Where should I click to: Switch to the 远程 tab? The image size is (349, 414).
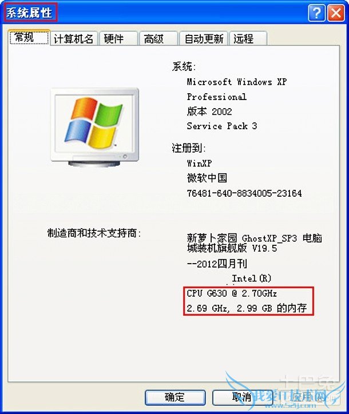[248, 39]
